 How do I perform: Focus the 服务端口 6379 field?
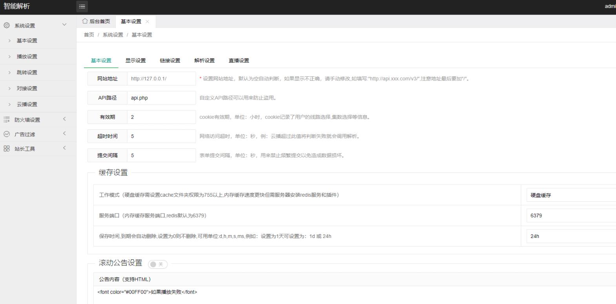[571, 215]
